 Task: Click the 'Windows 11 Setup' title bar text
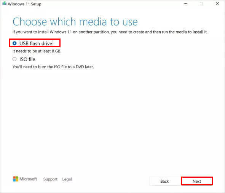click(24, 4)
